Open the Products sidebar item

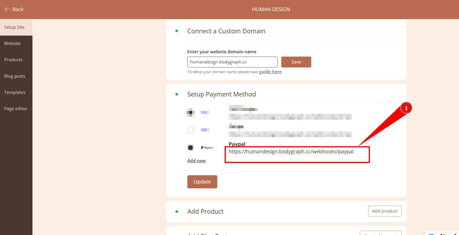tap(13, 60)
